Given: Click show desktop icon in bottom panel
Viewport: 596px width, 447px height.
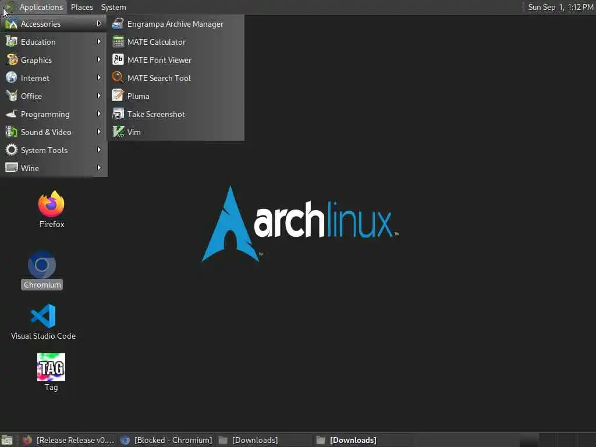Looking at the screenshot, I should [7, 440].
